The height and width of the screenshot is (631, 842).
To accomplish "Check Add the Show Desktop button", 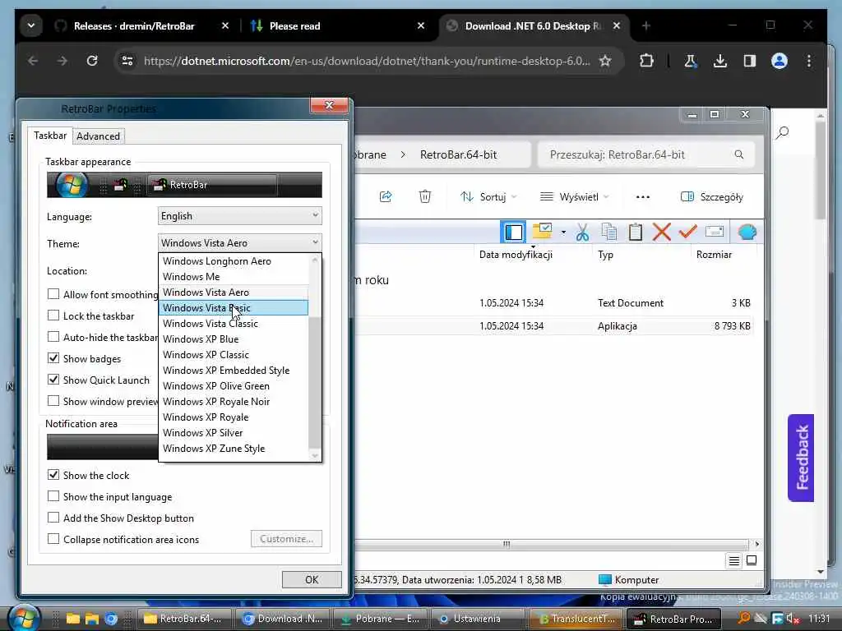I will (x=53, y=518).
